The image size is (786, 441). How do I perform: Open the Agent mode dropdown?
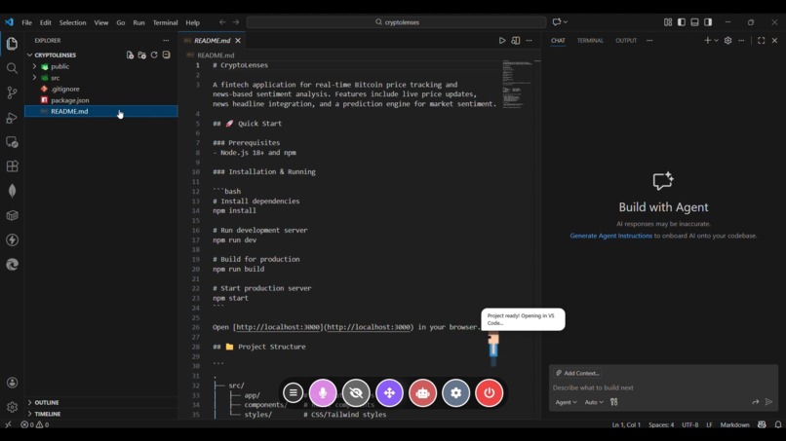click(566, 402)
